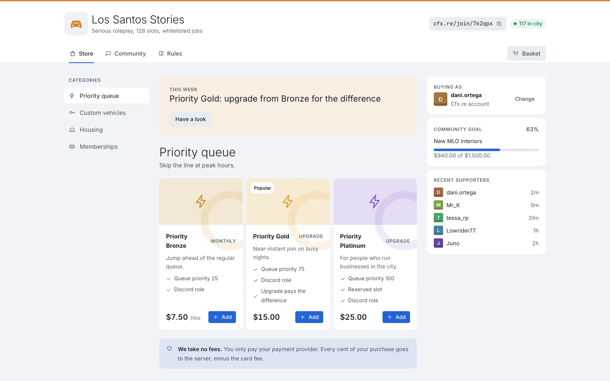The height and width of the screenshot is (381, 610).
Task: Click the Priority Bronze card image
Action: tap(201, 202)
